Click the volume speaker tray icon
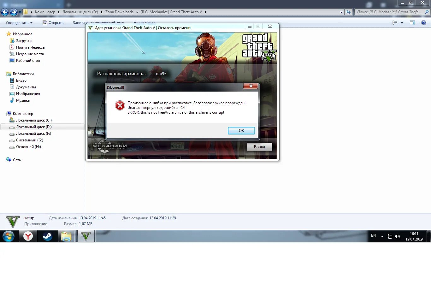431x303 pixels. (398, 236)
